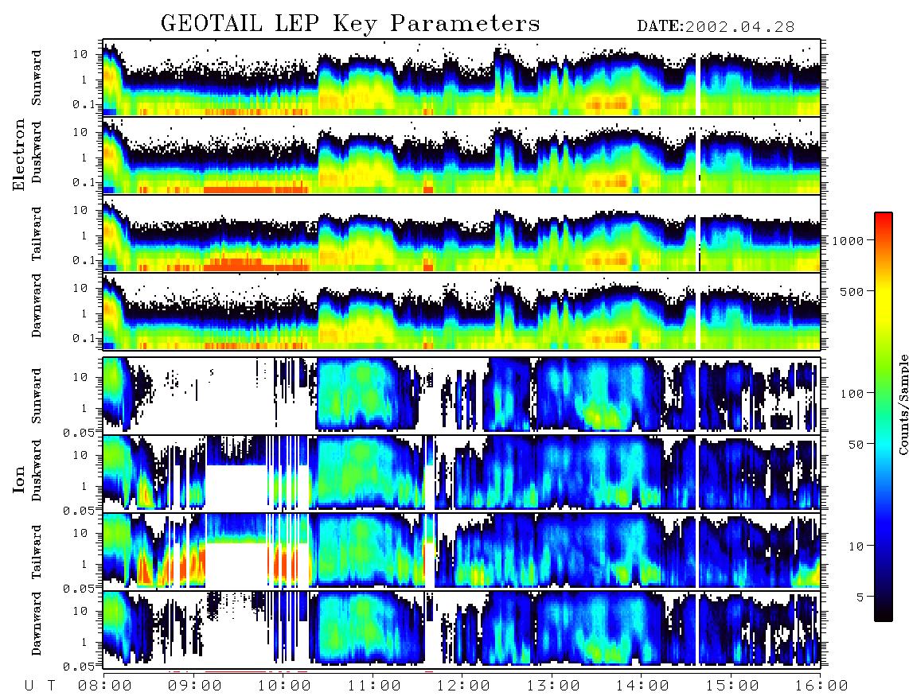The height and width of the screenshot is (700, 909).
Task: Open the Electron Dawnward spectrogram panel
Action: click(x=462, y=312)
